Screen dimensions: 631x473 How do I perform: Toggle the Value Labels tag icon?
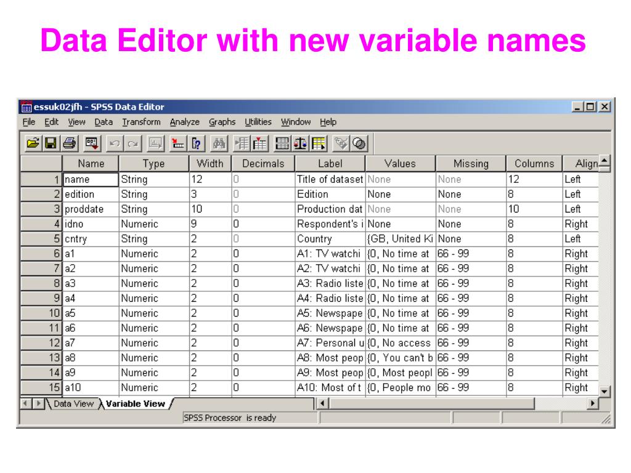tap(341, 143)
